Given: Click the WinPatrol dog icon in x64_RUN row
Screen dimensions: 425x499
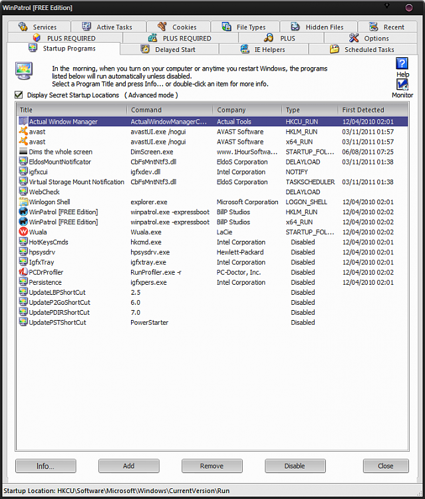Looking at the screenshot, I should click(x=23, y=222).
